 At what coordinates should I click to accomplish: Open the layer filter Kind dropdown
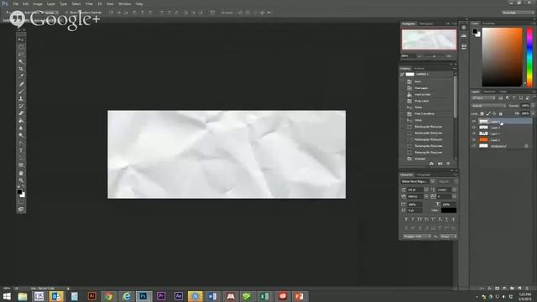tap(483, 98)
